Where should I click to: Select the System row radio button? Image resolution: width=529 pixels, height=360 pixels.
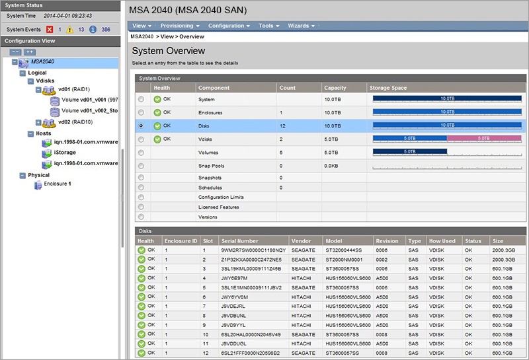point(141,99)
